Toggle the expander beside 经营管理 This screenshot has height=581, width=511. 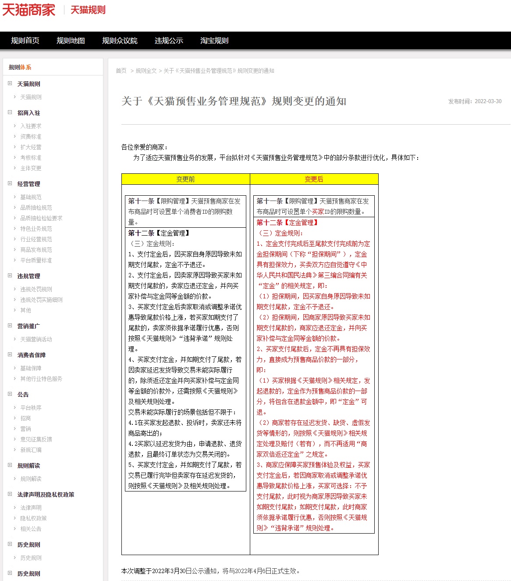pos(10,183)
